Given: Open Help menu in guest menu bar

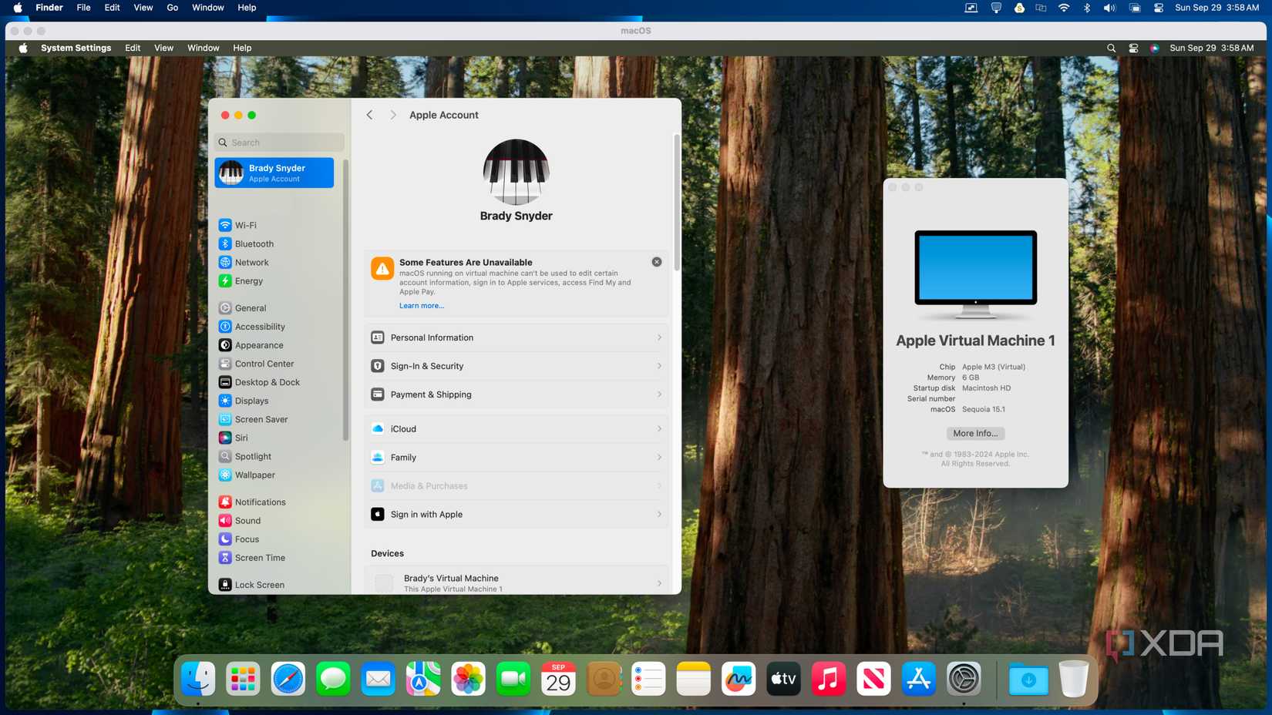Looking at the screenshot, I should 242,48.
